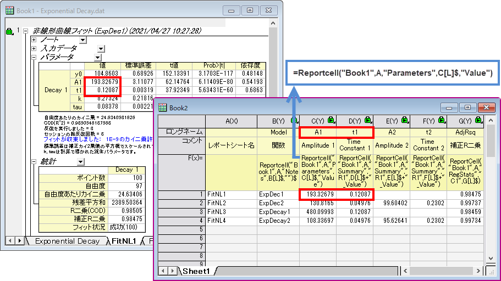Click the ExpDecay2 cell in column B
This screenshot has width=501, height=281.
pos(278,221)
